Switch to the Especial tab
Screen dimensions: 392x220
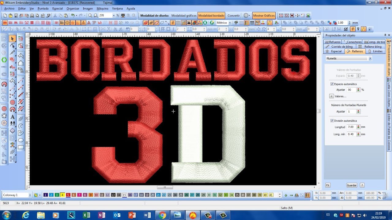334,51
